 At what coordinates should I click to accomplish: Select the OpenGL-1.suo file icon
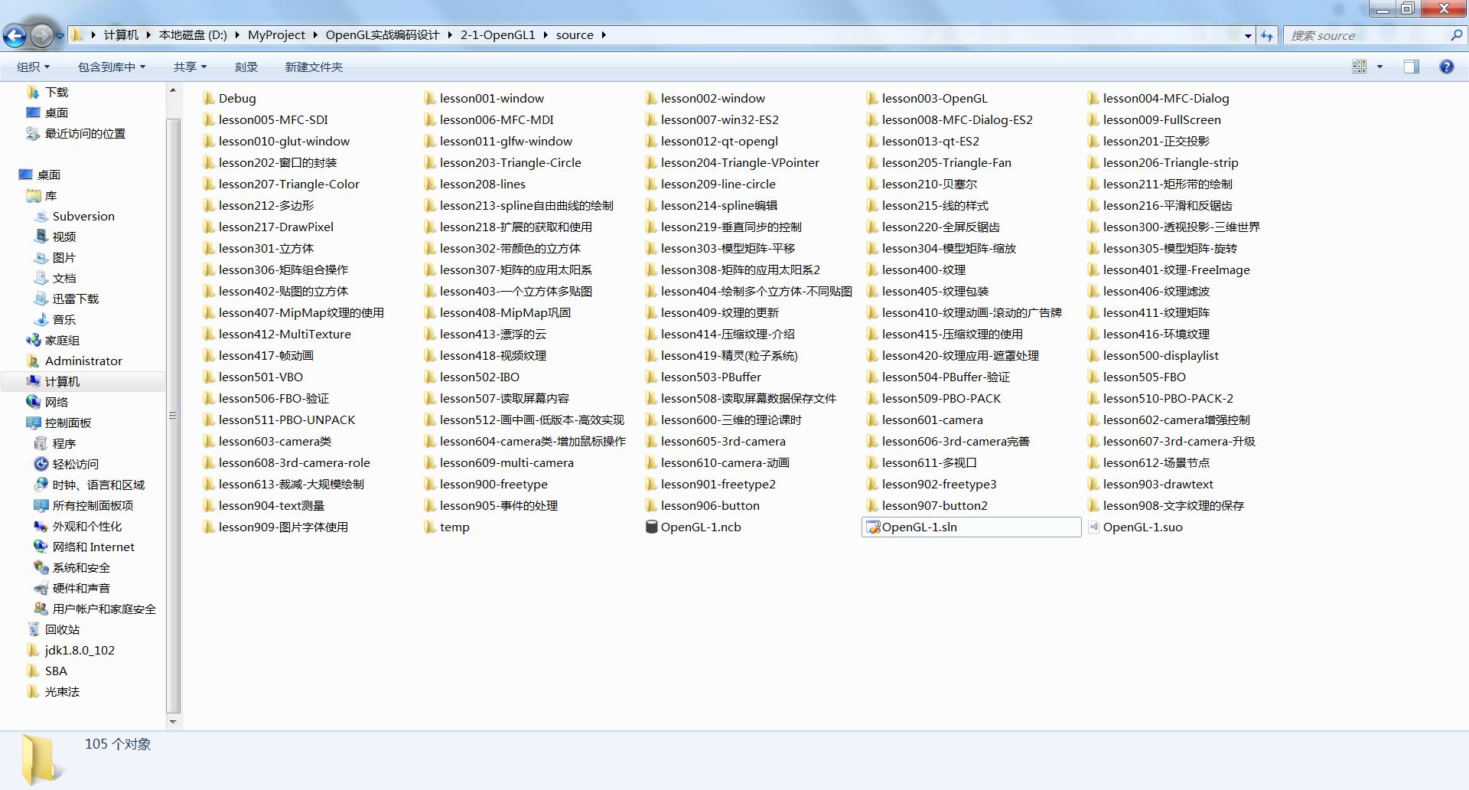(1094, 527)
